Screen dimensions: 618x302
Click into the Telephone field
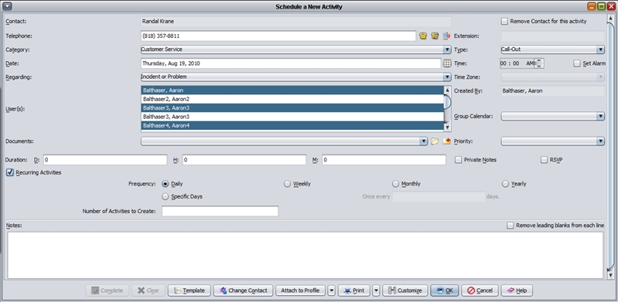[x=278, y=36]
